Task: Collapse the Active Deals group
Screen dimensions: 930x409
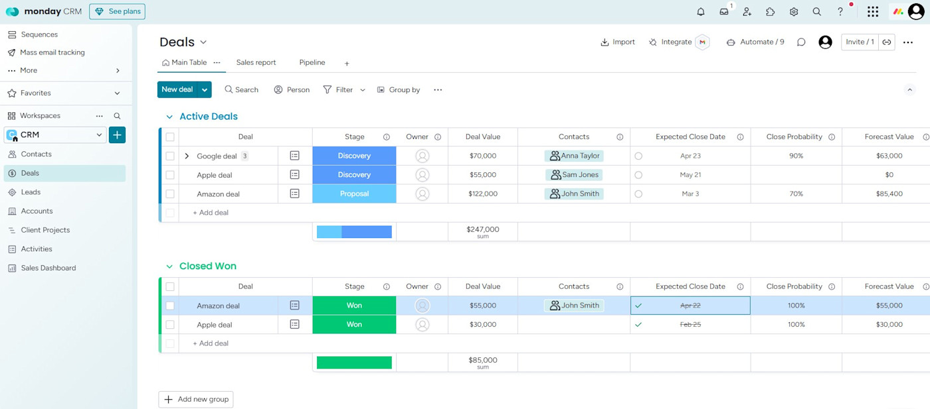Action: point(169,117)
